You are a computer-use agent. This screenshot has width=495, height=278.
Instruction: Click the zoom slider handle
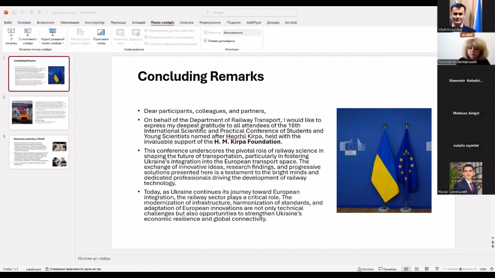(461, 269)
